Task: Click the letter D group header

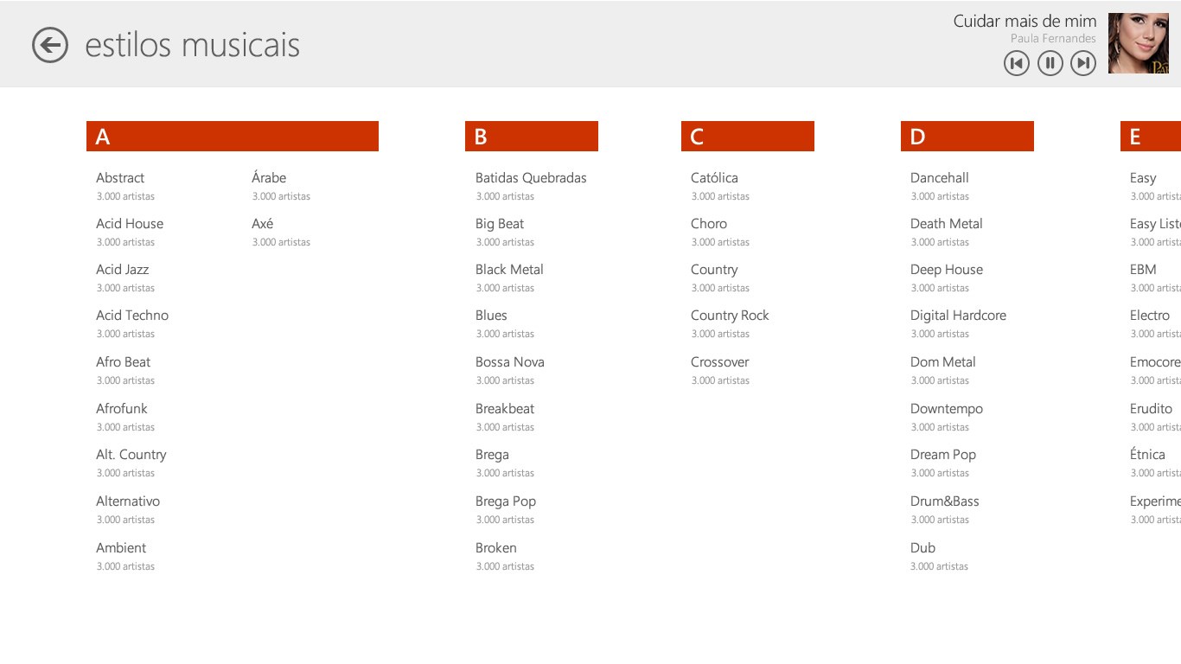Action: pyautogui.click(x=967, y=137)
